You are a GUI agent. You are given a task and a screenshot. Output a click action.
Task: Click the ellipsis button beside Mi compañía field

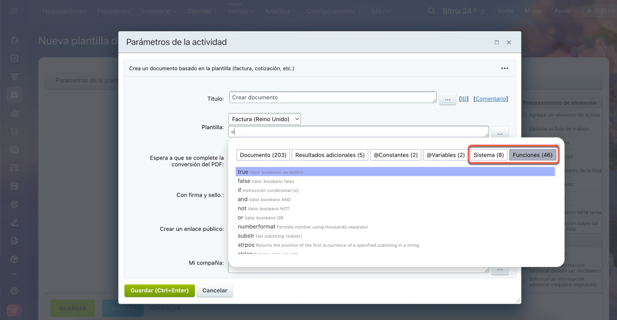(500, 269)
